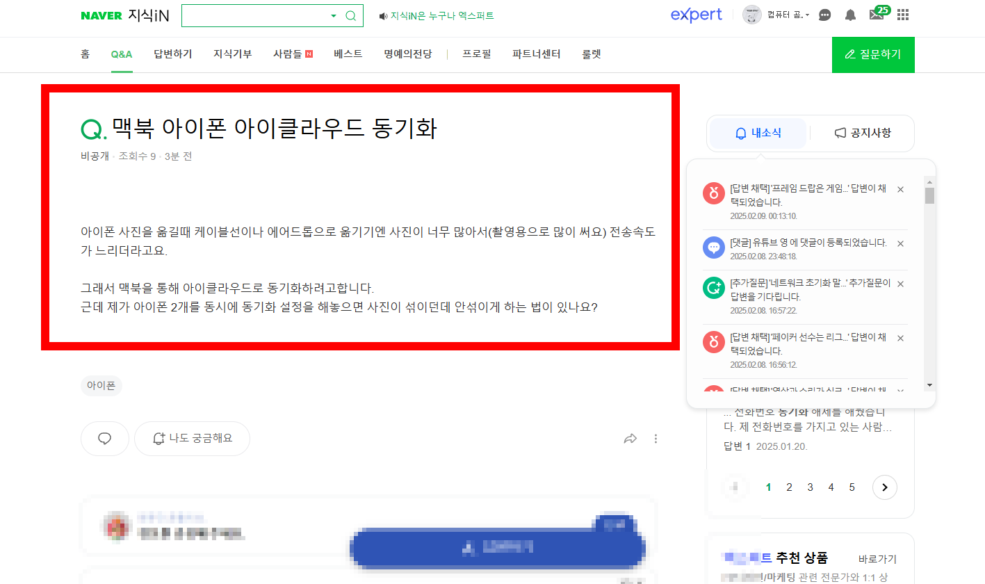
Task: Open the '유튜브 영' 댓글 notification
Action: (x=808, y=243)
